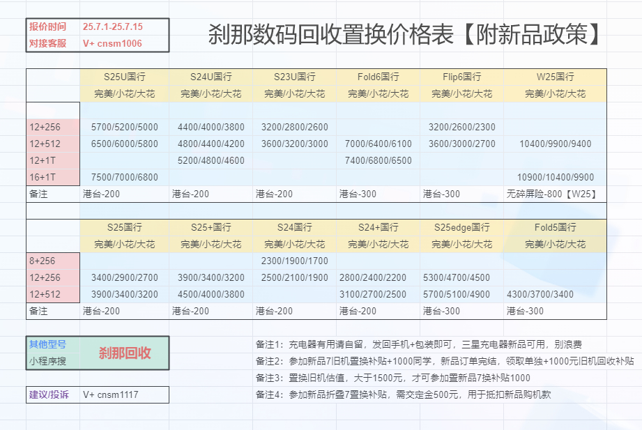Select the S24U国行 column header
This screenshot has height=430, width=642.
click(211, 77)
